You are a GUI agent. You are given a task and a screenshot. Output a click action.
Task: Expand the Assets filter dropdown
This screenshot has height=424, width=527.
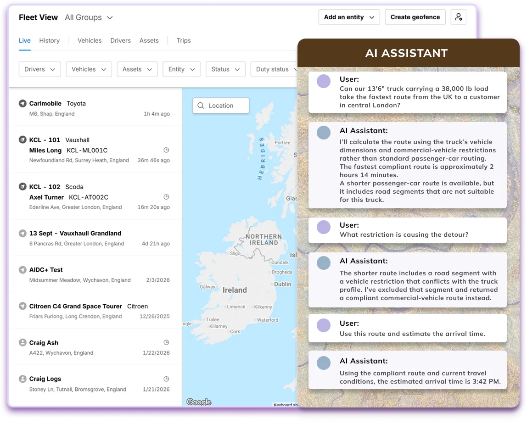click(137, 69)
